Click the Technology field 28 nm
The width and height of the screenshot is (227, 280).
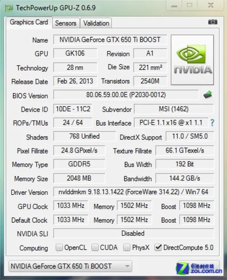pyautogui.click(x=75, y=68)
